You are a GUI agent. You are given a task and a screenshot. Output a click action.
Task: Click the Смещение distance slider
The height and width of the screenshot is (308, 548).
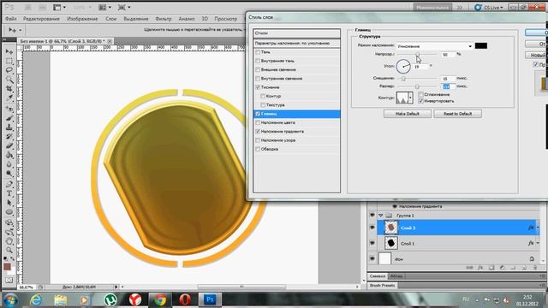tap(417, 79)
